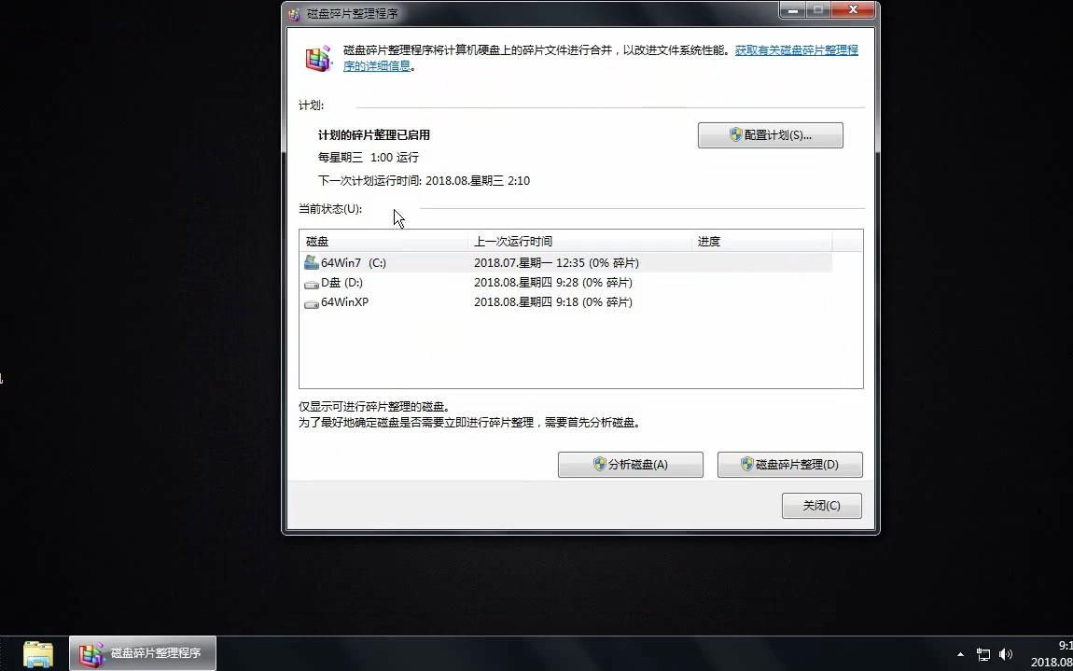1073x671 pixels.
Task: Click the 进度 column header
Action: click(x=708, y=241)
